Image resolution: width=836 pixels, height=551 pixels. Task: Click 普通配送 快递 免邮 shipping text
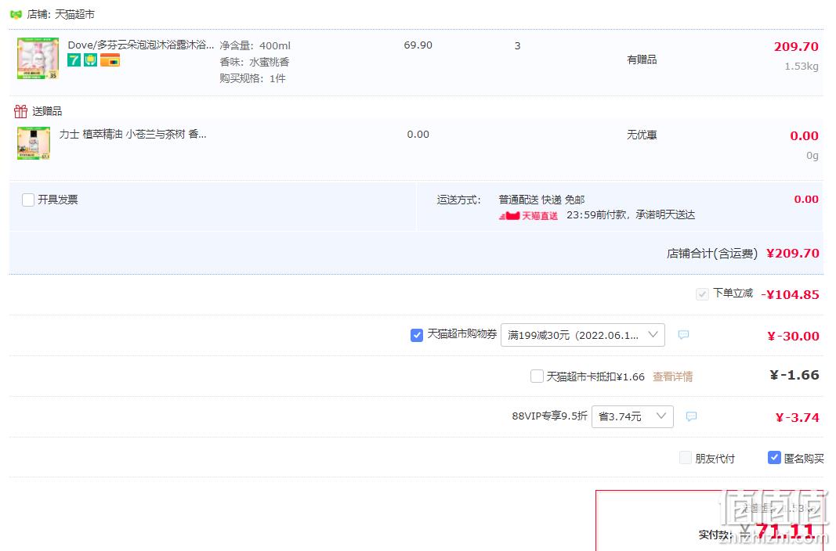(541, 200)
